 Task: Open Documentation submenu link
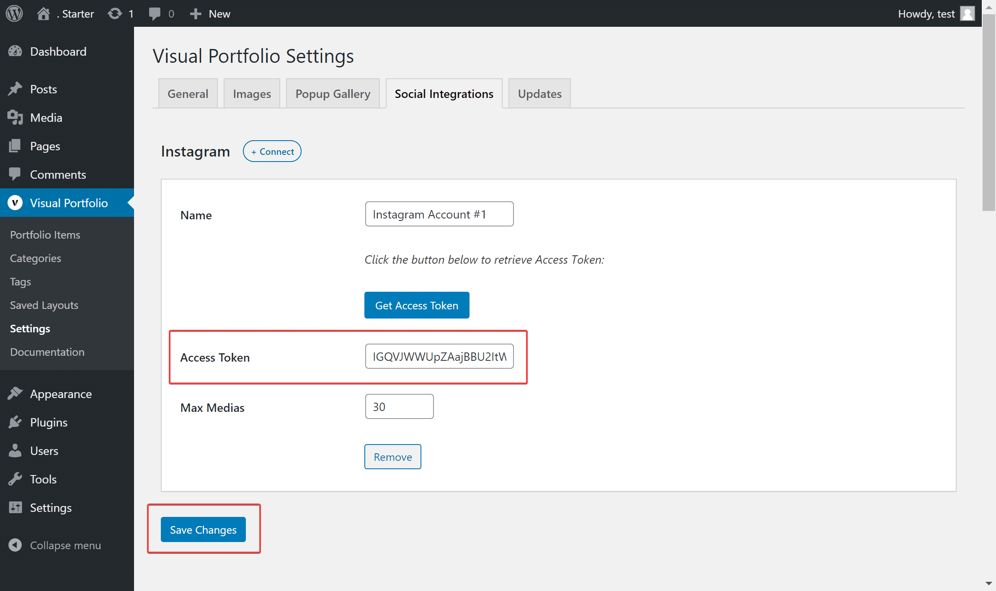click(x=47, y=352)
